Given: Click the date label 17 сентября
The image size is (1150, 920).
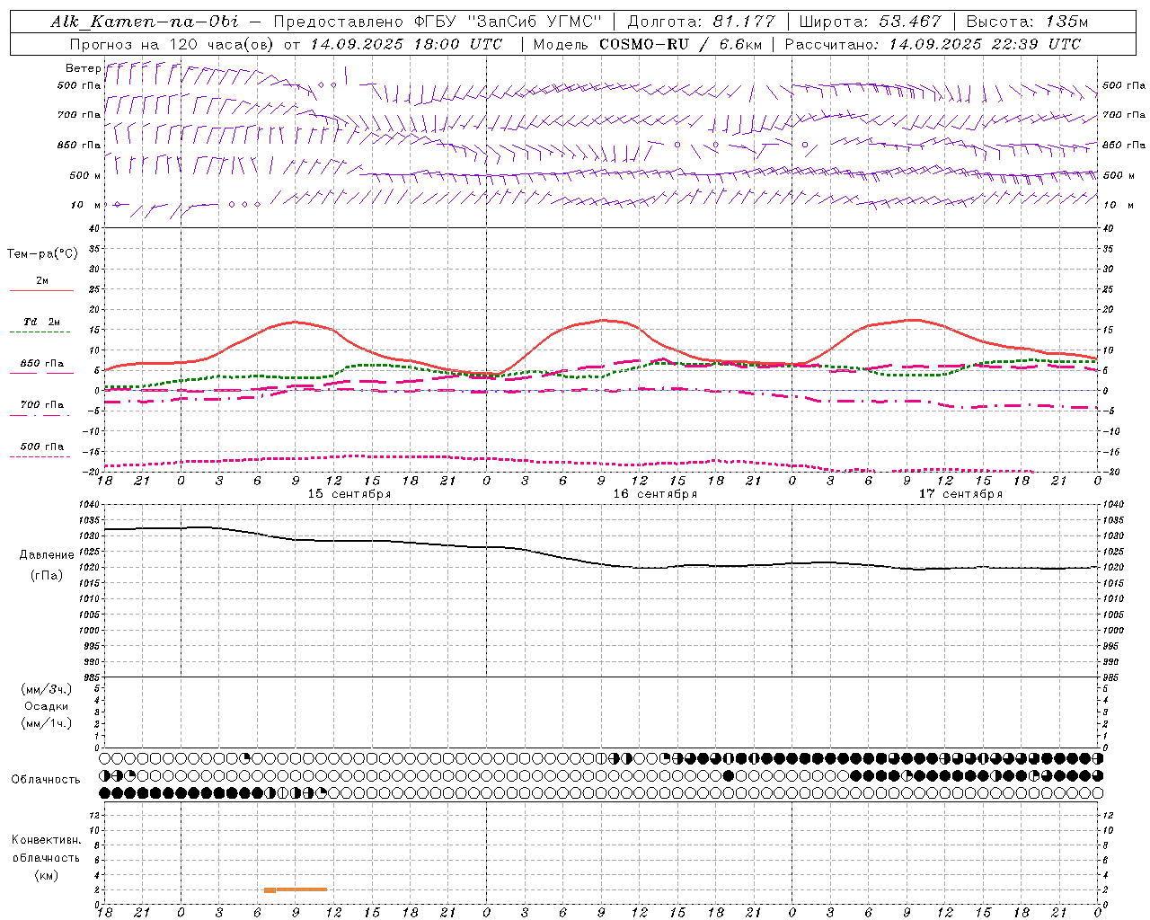Looking at the screenshot, I should pos(960,494).
